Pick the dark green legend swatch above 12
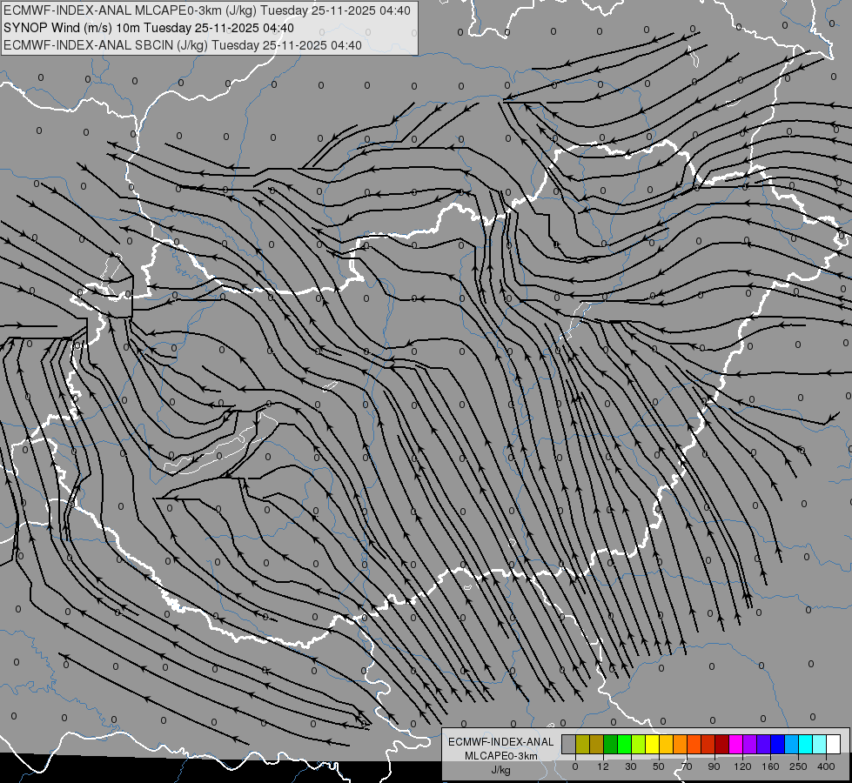The height and width of the screenshot is (783, 852). tap(610, 744)
